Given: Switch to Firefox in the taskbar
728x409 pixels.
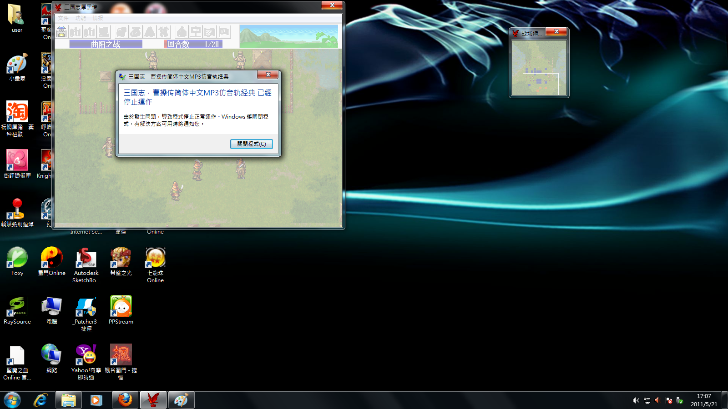Looking at the screenshot, I should [125, 400].
